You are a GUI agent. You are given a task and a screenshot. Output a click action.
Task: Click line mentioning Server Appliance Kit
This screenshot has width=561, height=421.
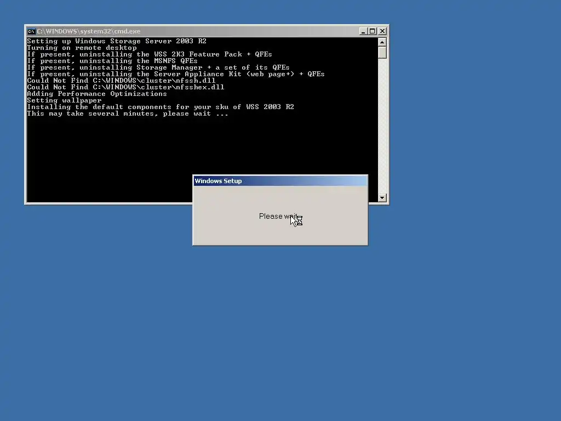coord(176,74)
